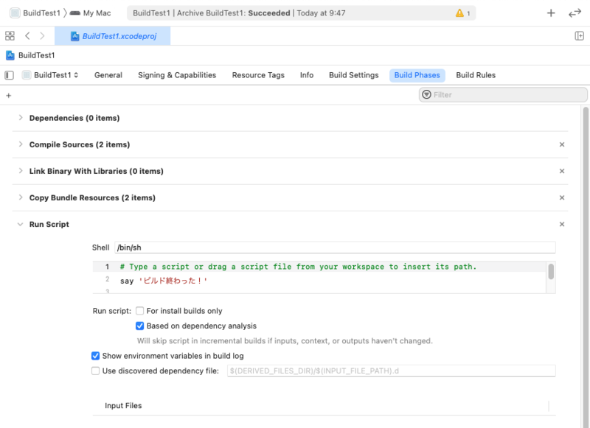Go forward with the right chevron
The width and height of the screenshot is (590, 428).
pyautogui.click(x=42, y=36)
